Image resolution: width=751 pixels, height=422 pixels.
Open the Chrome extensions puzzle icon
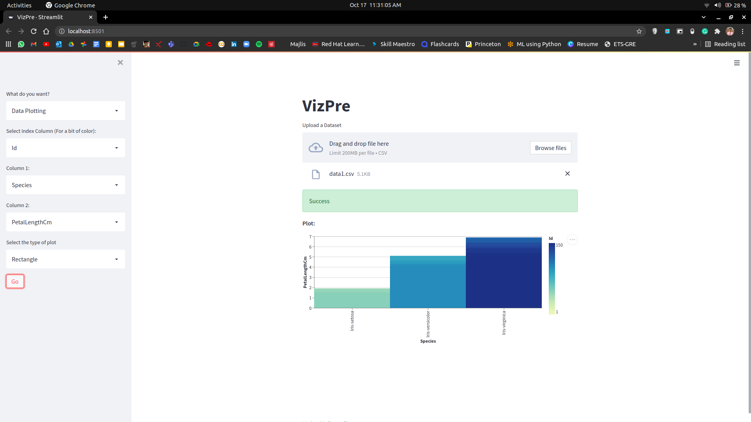[x=717, y=31]
